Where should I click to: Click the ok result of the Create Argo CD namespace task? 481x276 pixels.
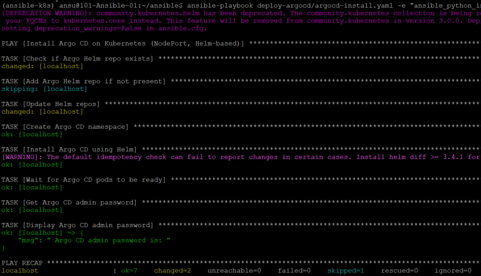coord(32,134)
